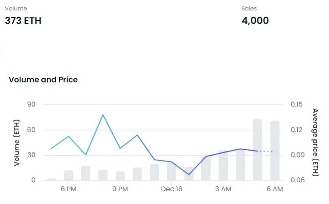Click the volume bar above Dec 16
The image size is (329, 204).
(171, 171)
